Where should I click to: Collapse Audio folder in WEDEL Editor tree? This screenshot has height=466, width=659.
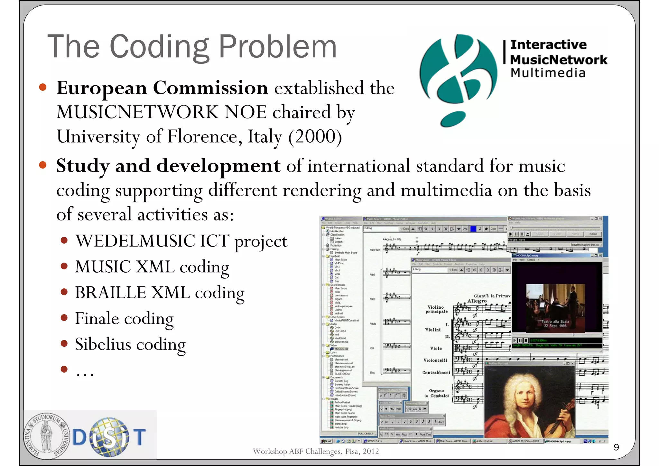tap(323, 324)
